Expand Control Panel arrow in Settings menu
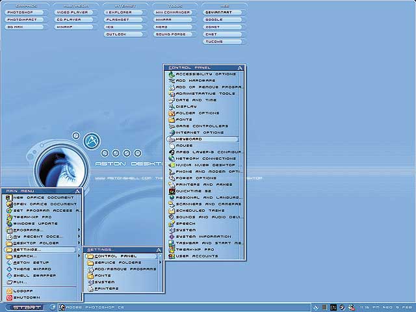The image size is (416, 312). (160, 256)
